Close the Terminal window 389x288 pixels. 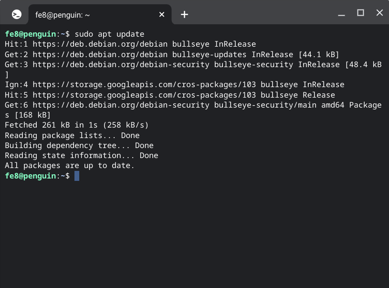point(379,13)
